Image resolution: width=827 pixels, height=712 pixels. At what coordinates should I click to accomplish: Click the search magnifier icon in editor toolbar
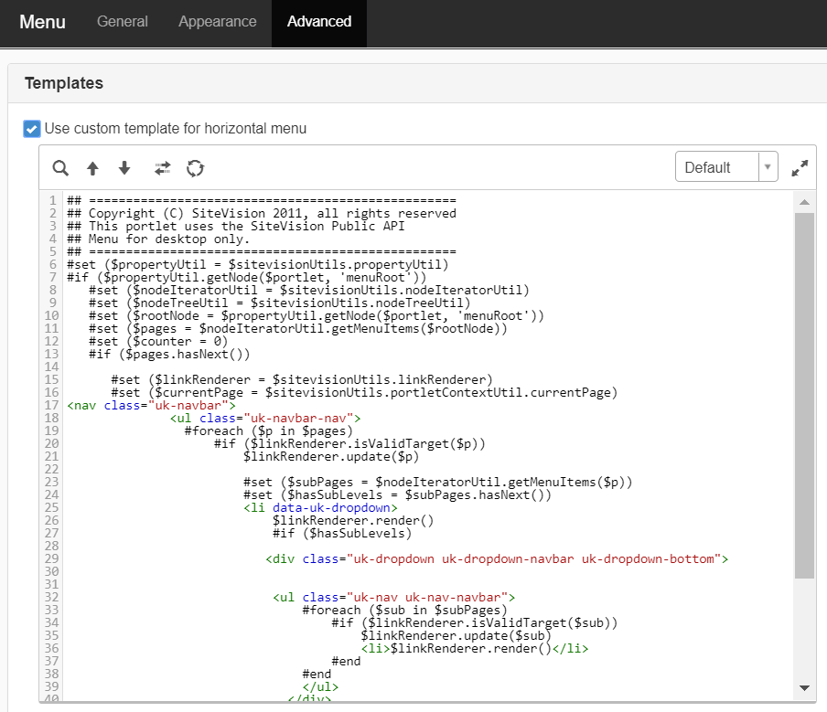point(60,168)
